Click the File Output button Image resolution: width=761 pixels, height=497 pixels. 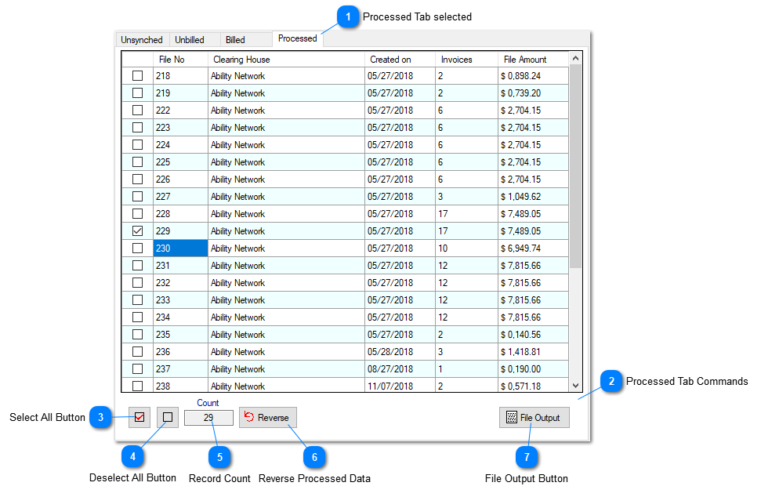534,417
